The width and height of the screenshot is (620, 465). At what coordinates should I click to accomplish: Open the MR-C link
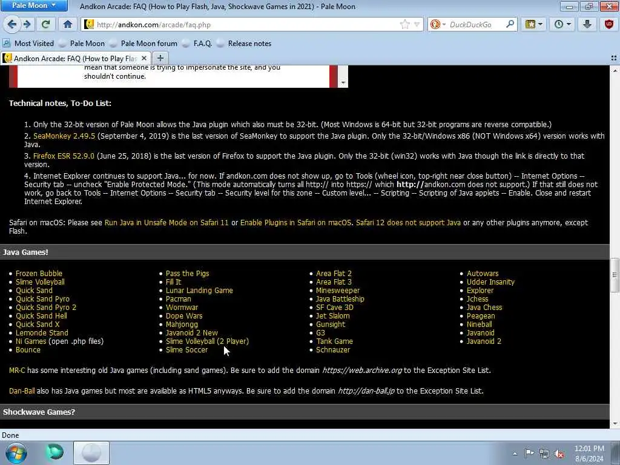coord(17,371)
